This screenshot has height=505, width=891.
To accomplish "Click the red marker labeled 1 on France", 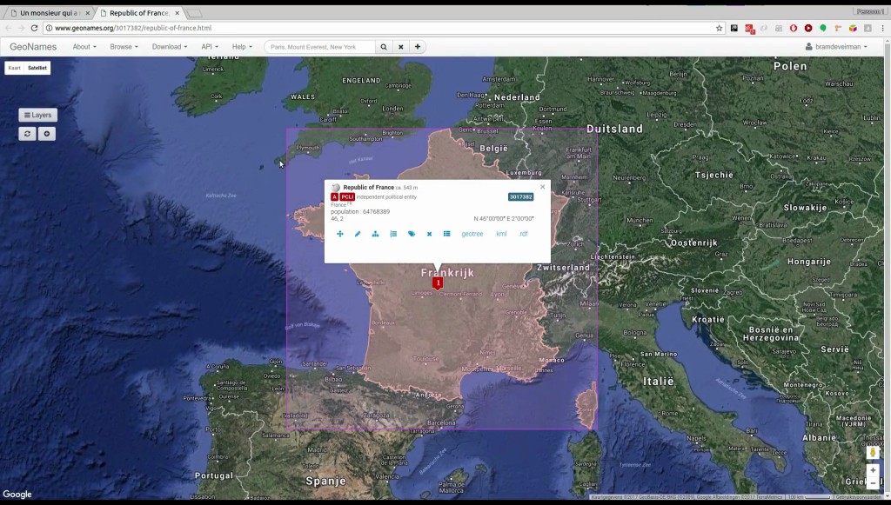I will tap(438, 282).
